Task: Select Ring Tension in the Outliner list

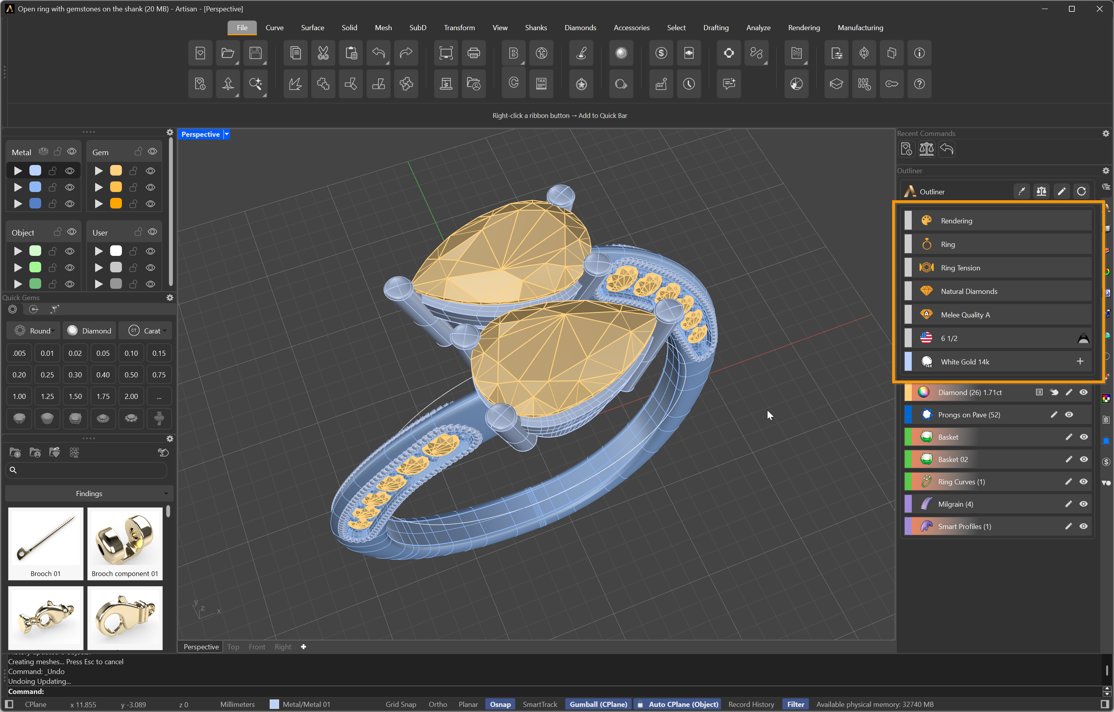Action: (x=998, y=268)
